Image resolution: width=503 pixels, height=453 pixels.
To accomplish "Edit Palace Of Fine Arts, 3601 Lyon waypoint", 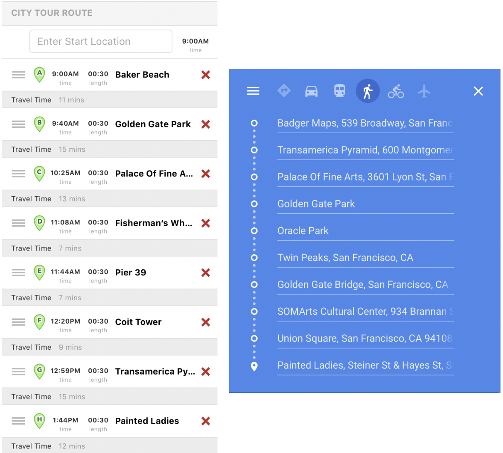I will click(366, 177).
